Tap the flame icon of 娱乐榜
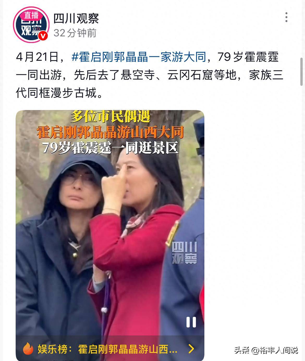Screen dimensions: 305x361 click(x=28, y=348)
